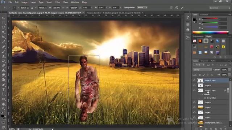Click the fx icon on Layer 3 copy

pos(225,91)
